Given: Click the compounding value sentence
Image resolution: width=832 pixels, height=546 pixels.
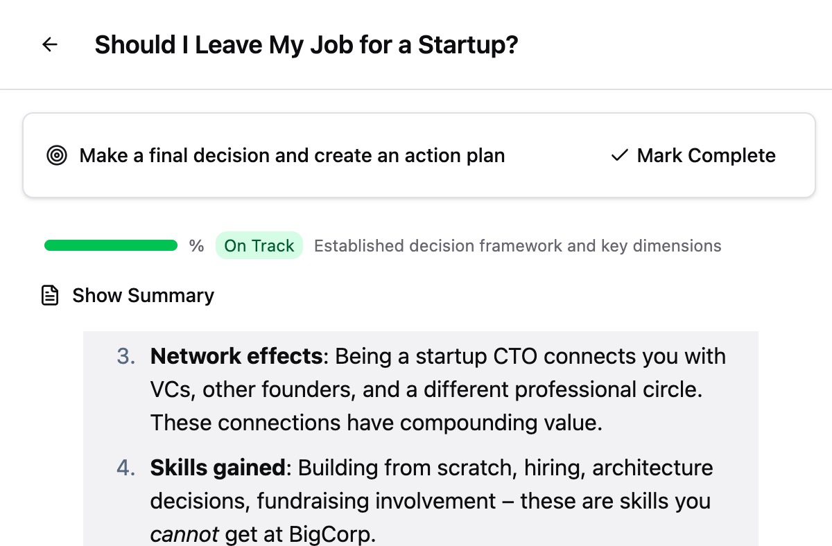Looking at the screenshot, I should point(376,423).
